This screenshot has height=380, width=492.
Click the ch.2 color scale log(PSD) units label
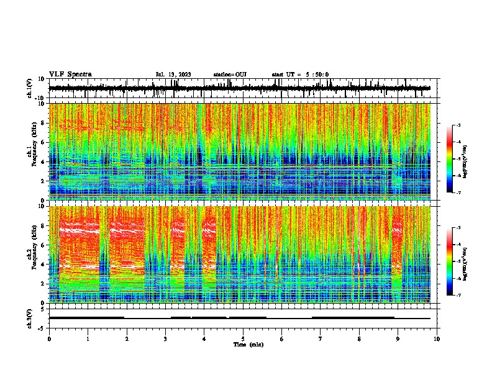point(465,264)
